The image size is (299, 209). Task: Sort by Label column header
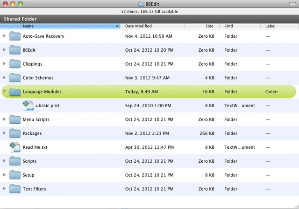[278, 26]
